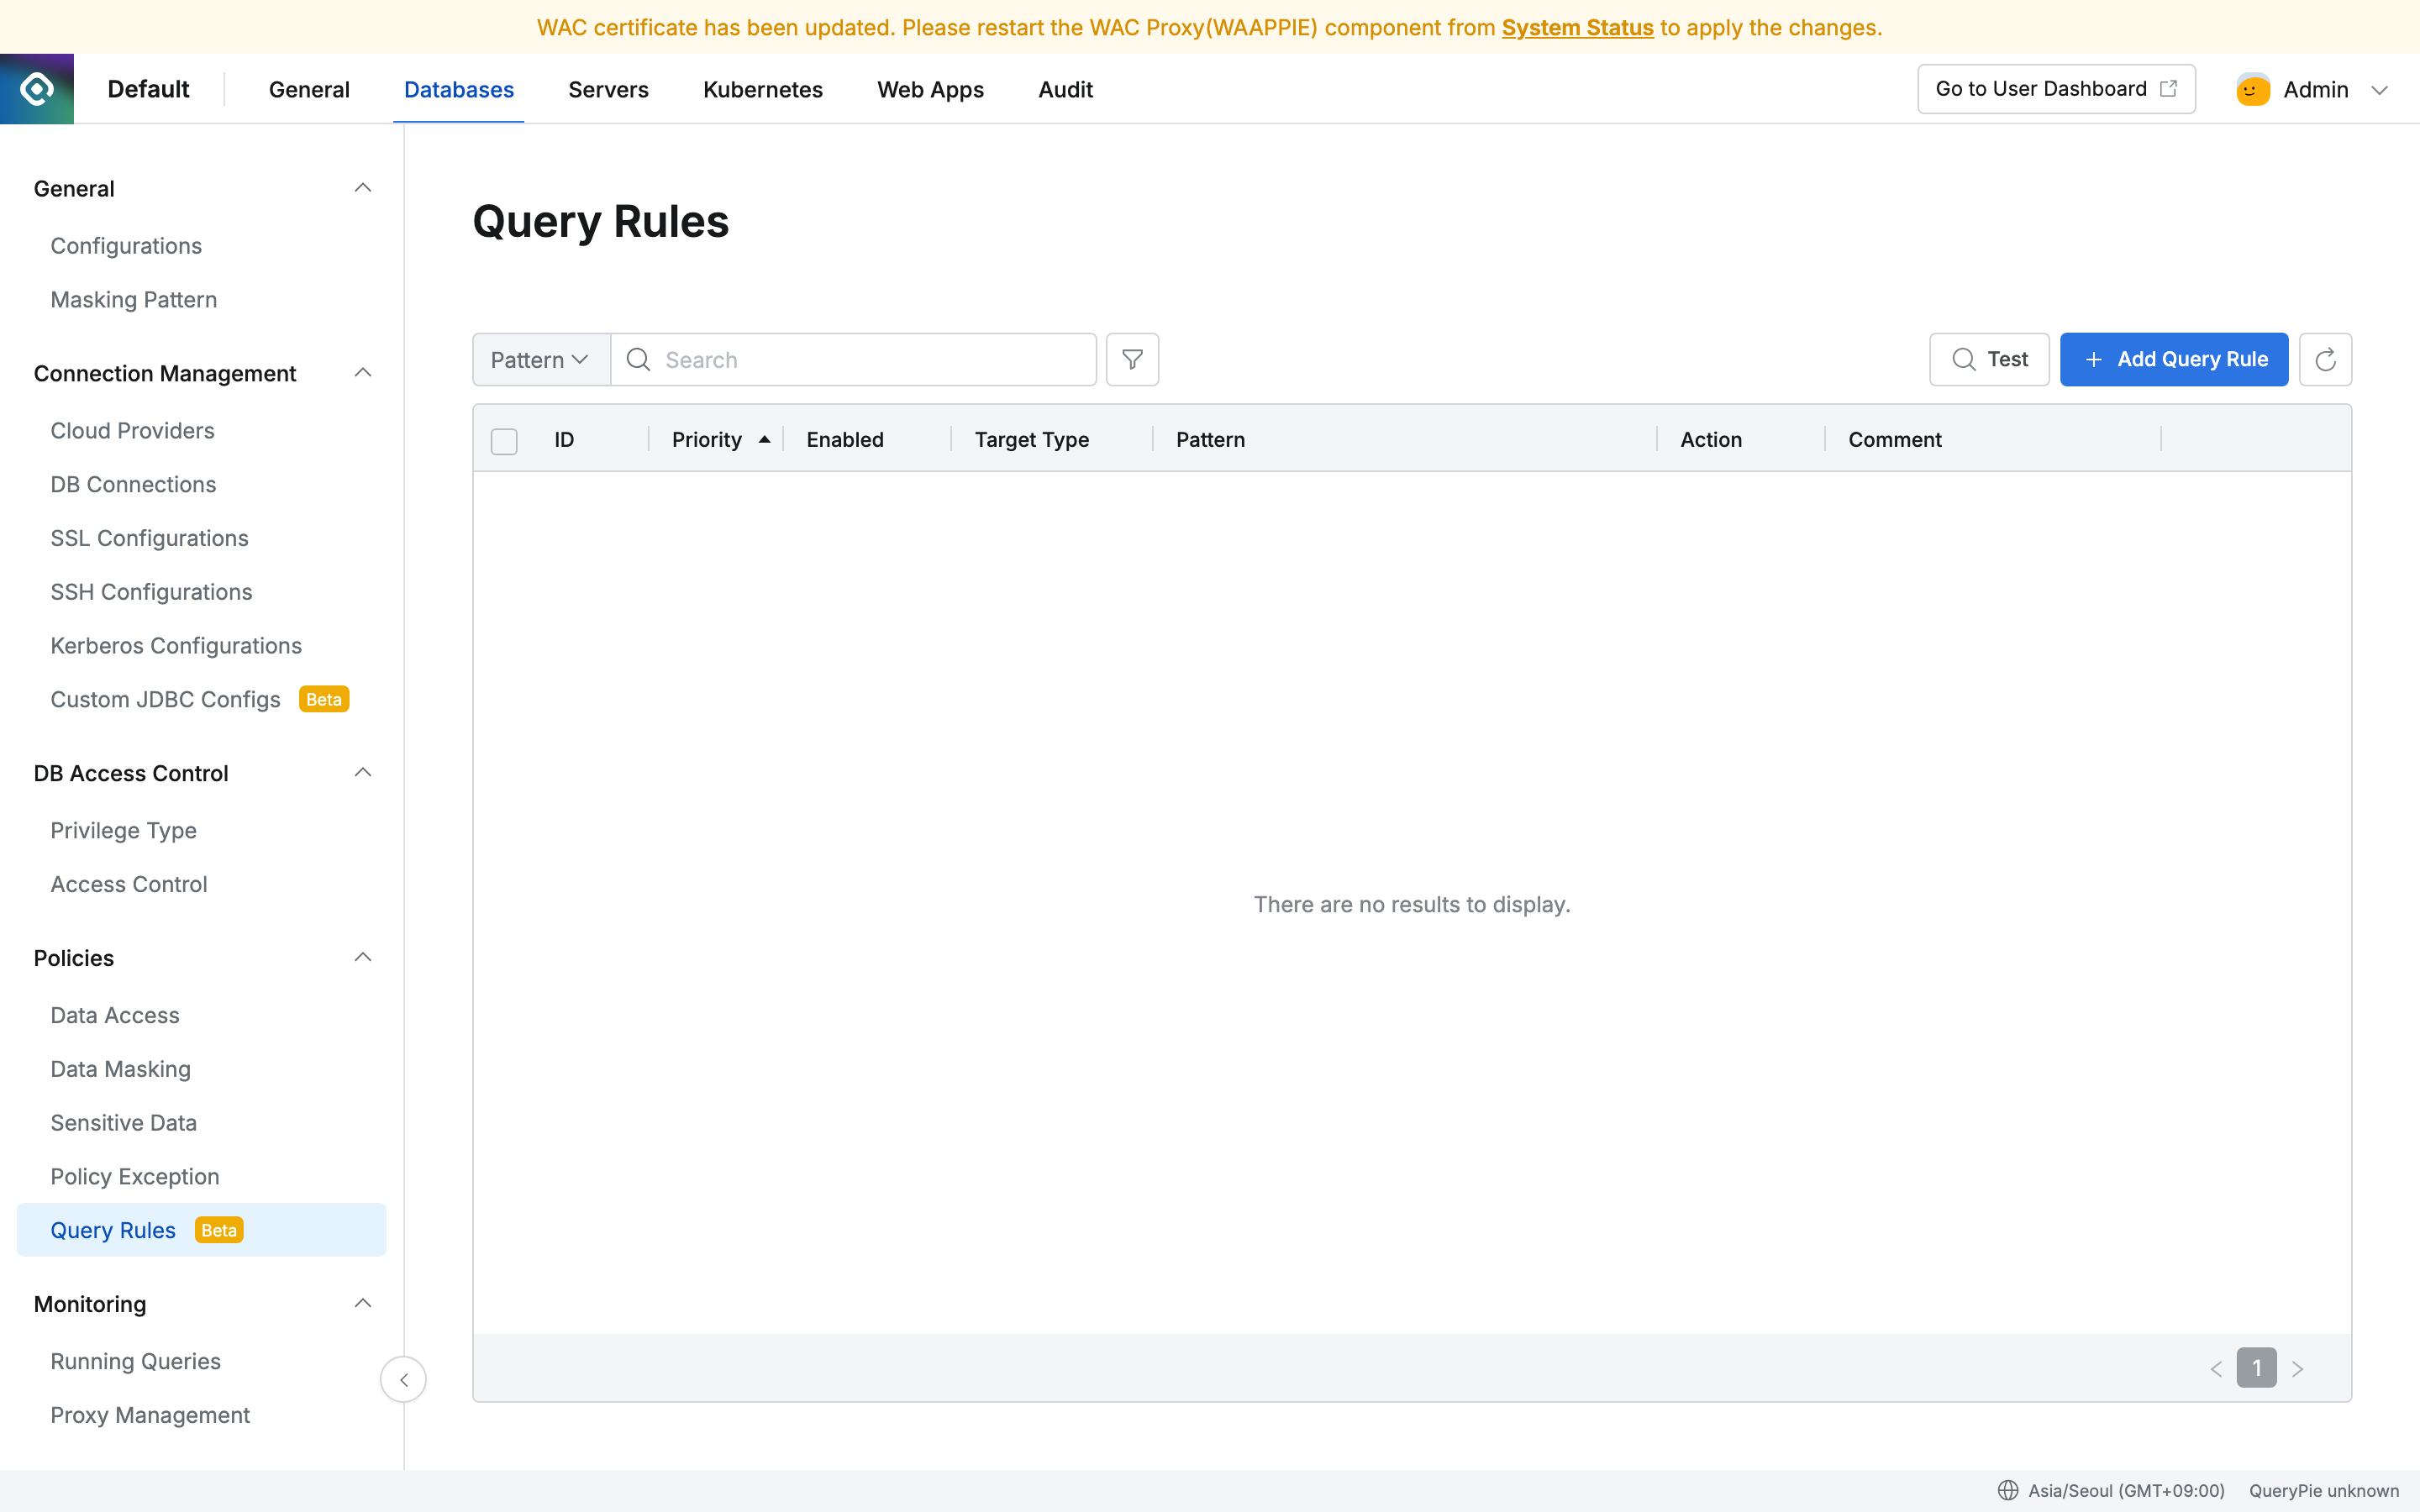Click the filter funnel icon
This screenshot has height=1512, width=2420.
[x=1132, y=360]
